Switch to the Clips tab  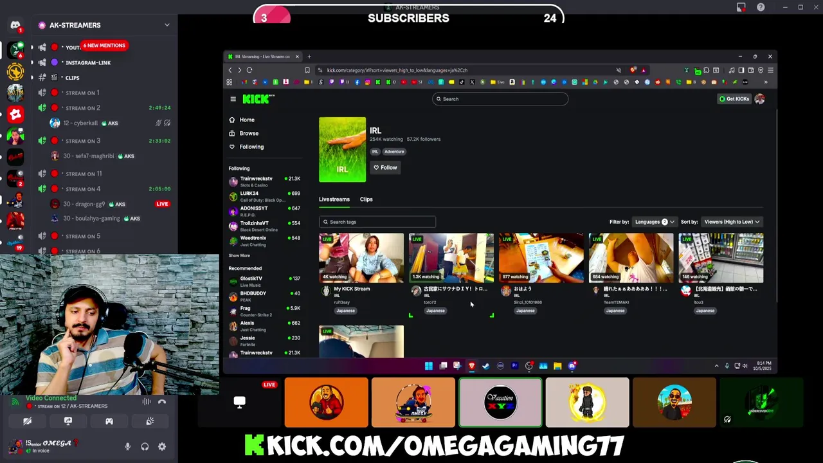point(366,199)
